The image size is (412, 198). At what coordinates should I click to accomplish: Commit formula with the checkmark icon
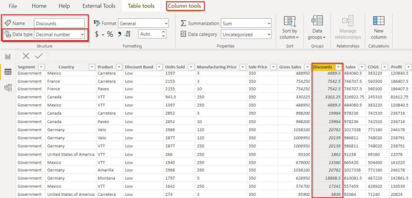click(x=39, y=56)
